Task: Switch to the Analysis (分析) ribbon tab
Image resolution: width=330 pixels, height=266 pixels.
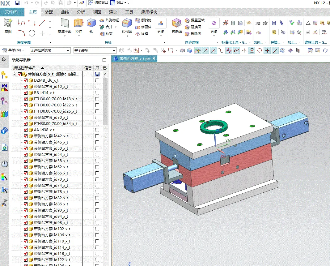Action: (x=81, y=12)
